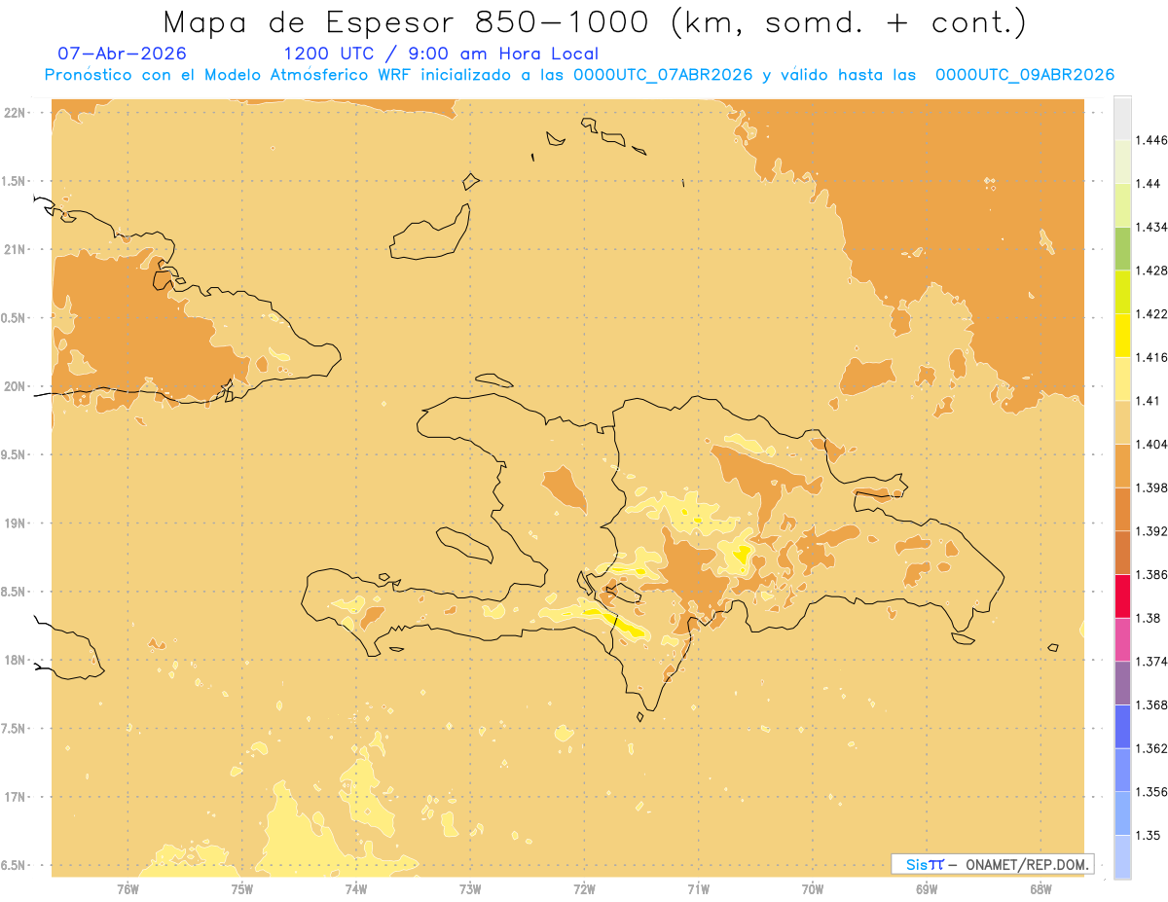Choose the green legend swatch above 1.428
The width and height of the screenshot is (1168, 902).
pos(1122,248)
